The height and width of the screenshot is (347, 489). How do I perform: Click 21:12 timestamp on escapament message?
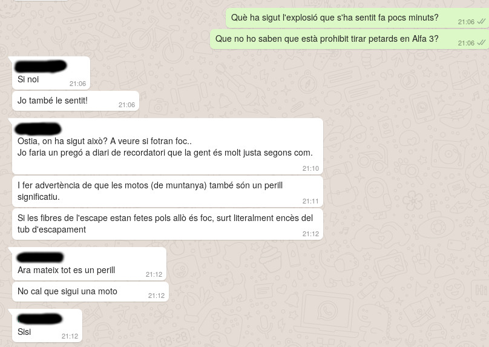(x=310, y=234)
